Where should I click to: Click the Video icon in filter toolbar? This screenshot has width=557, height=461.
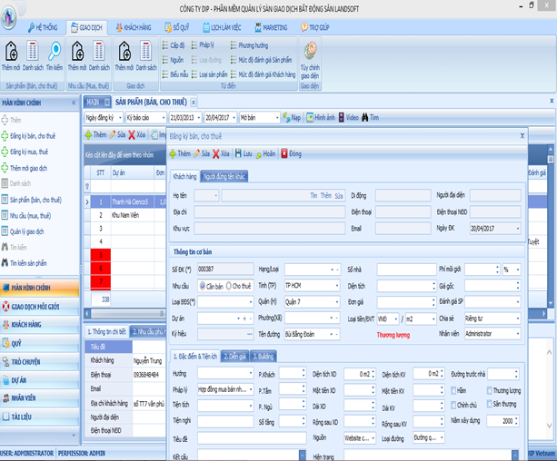[340, 117]
